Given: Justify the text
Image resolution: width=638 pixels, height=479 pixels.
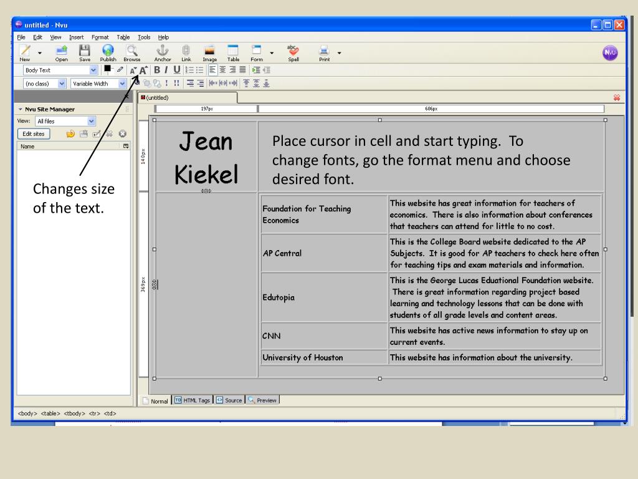Looking at the screenshot, I should (242, 70).
